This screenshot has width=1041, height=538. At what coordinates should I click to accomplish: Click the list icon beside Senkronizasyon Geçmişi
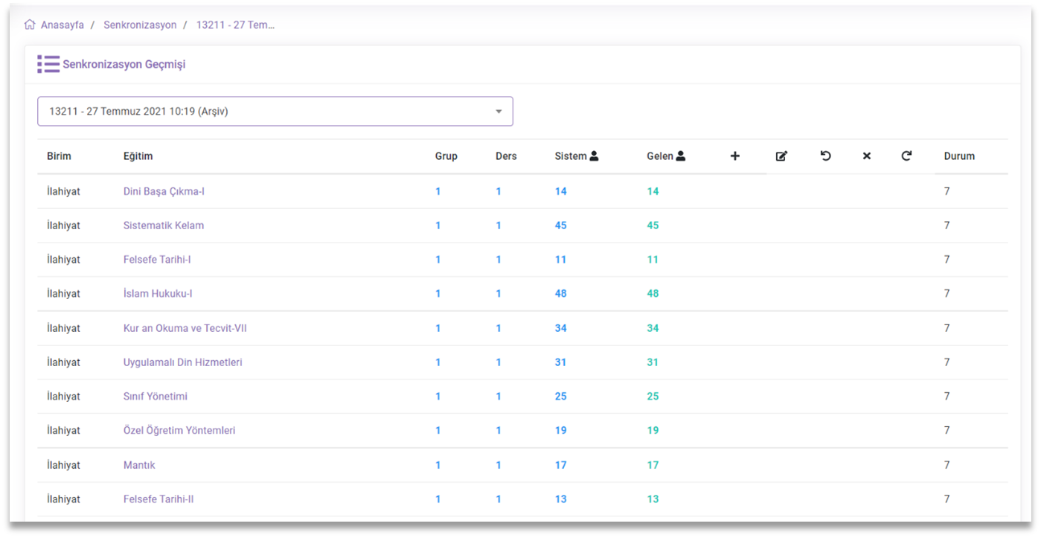[x=48, y=64]
